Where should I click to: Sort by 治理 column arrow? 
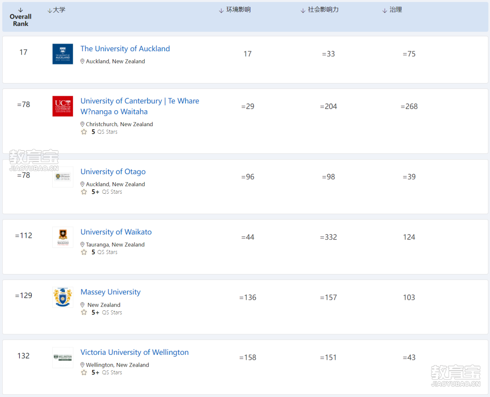coord(385,10)
